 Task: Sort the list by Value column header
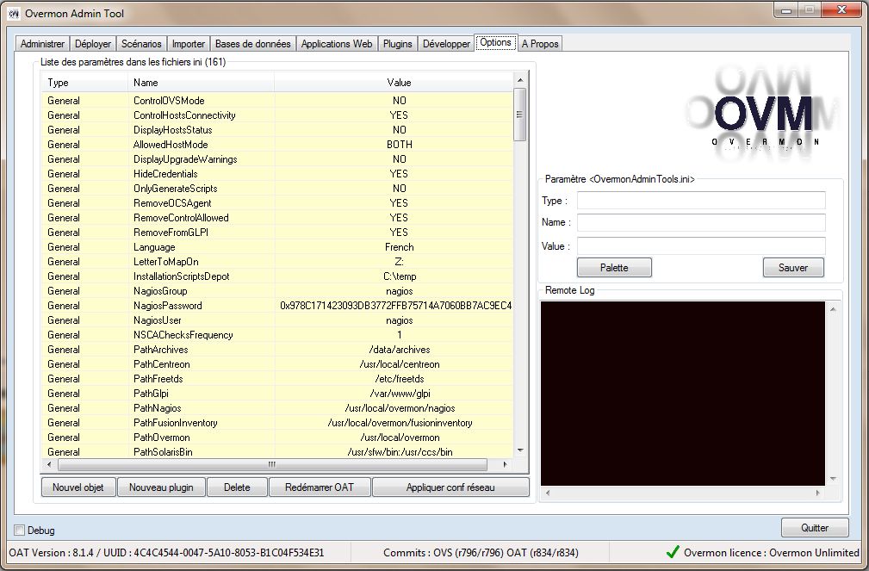(394, 83)
